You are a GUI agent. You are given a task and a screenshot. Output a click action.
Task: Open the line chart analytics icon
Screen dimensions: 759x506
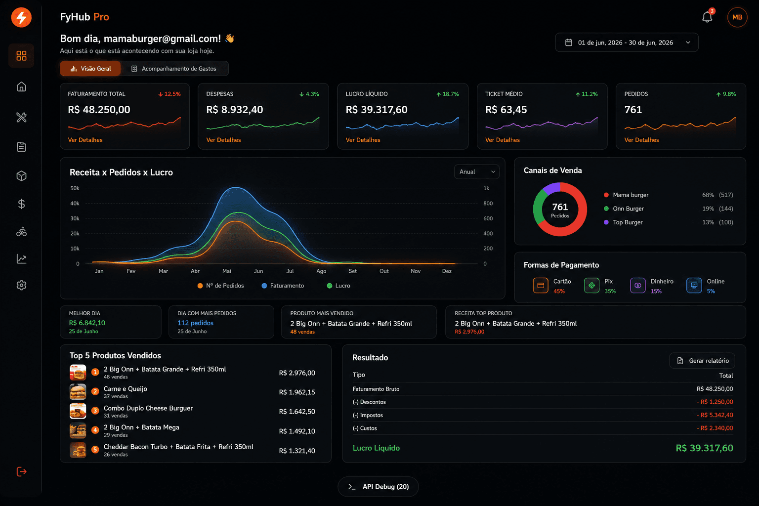21,258
